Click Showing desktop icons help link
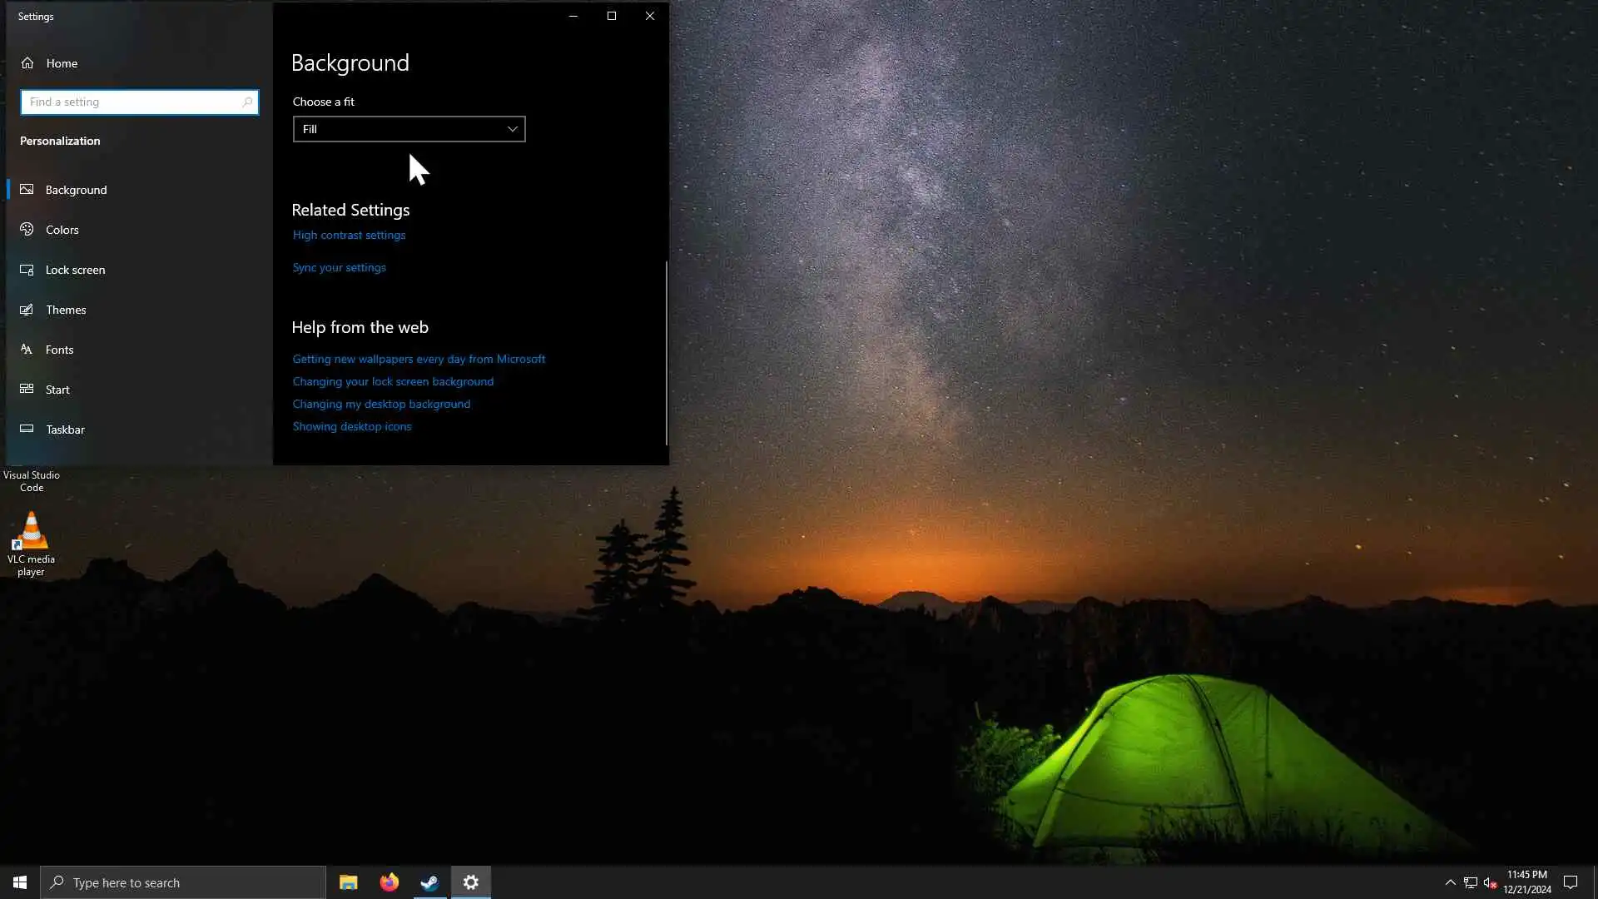The image size is (1598, 899). pyautogui.click(x=351, y=427)
